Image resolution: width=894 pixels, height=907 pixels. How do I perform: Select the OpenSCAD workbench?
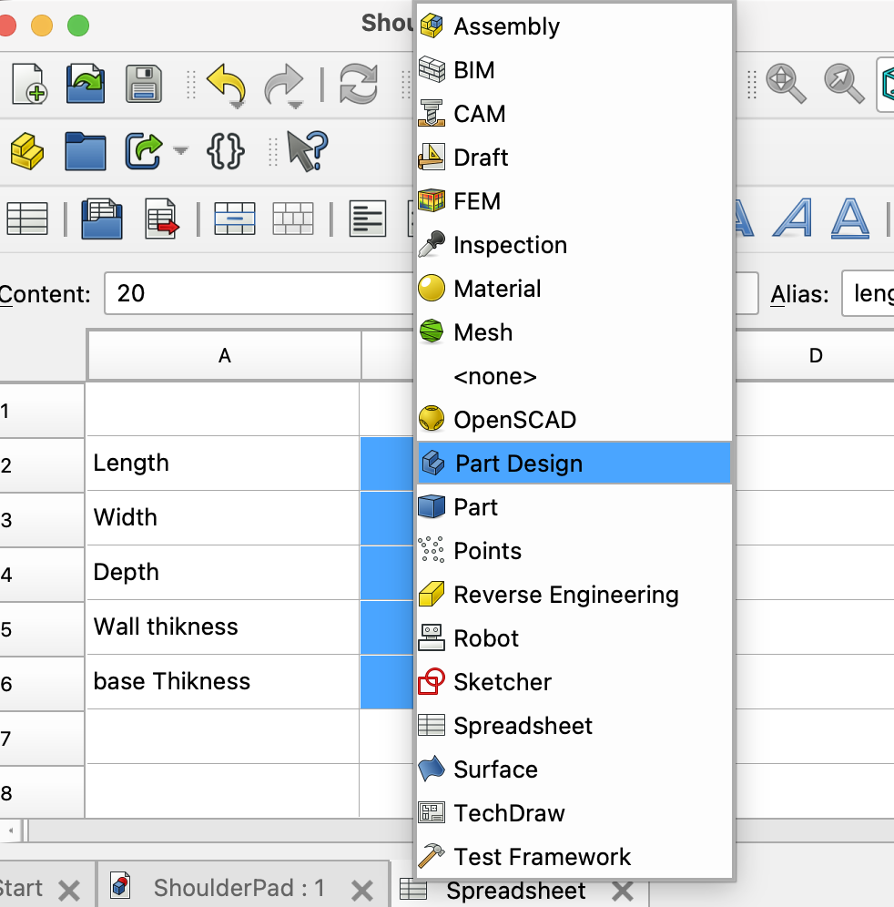click(x=574, y=420)
